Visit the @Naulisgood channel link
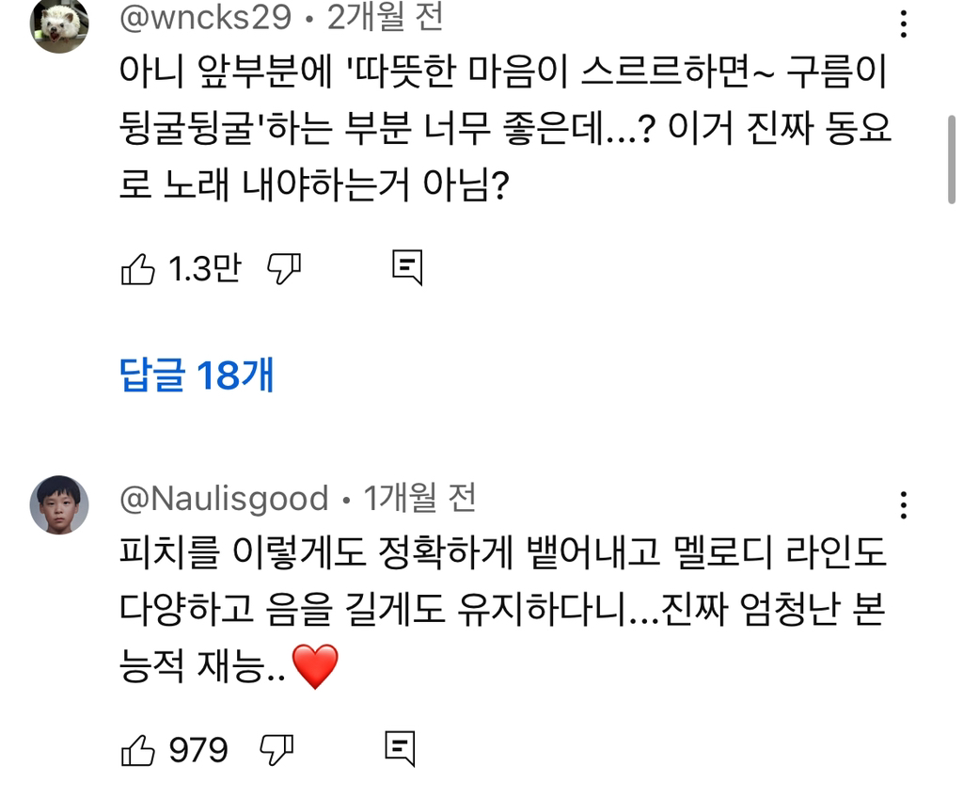 pyautogui.click(x=224, y=498)
